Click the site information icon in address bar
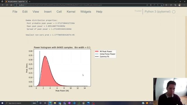 (x=17, y=5)
